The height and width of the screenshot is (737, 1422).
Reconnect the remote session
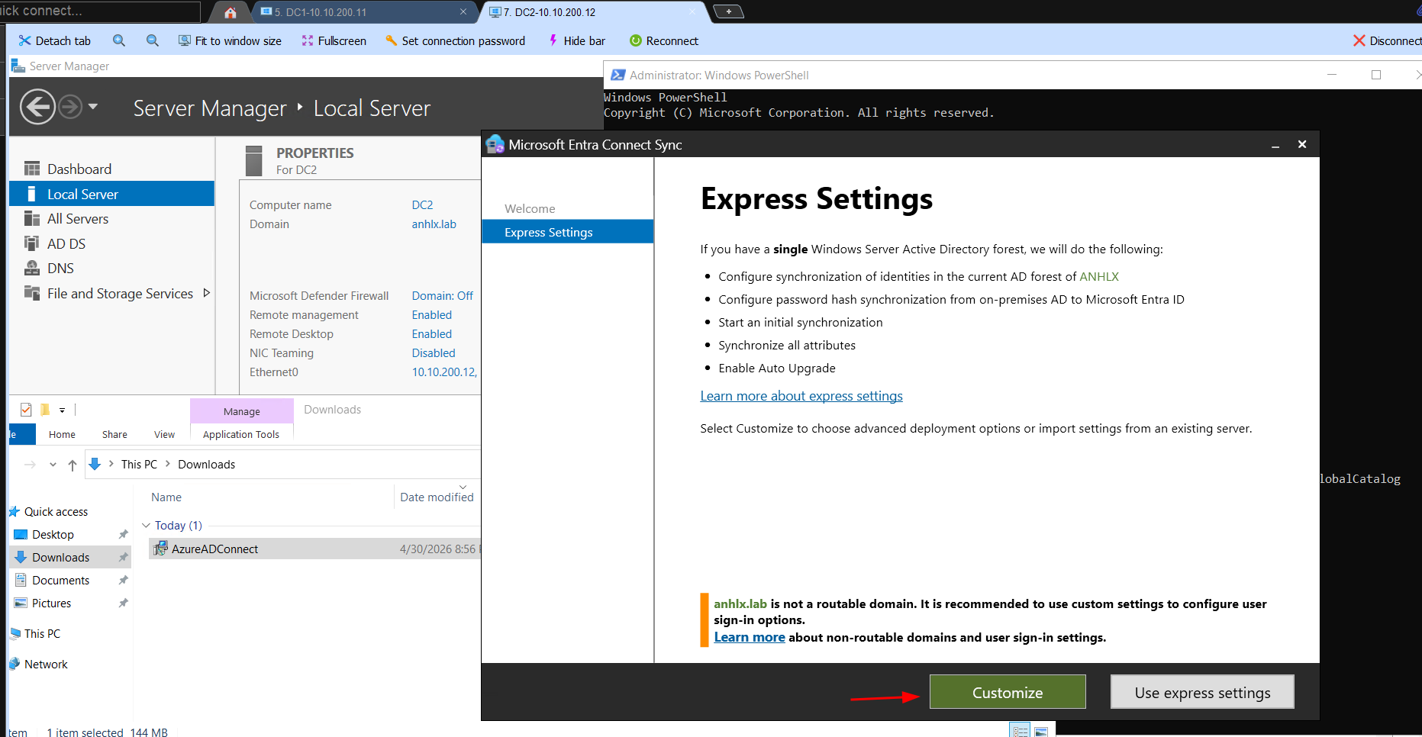663,41
